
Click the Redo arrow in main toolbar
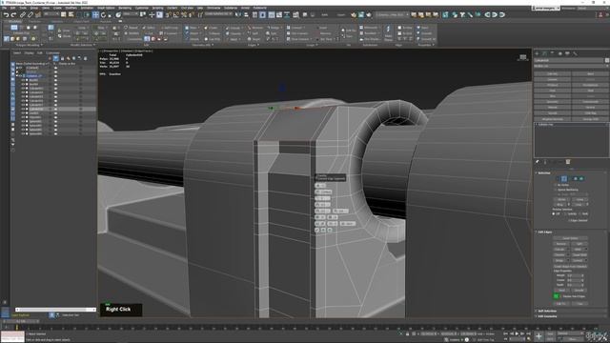[13, 15]
